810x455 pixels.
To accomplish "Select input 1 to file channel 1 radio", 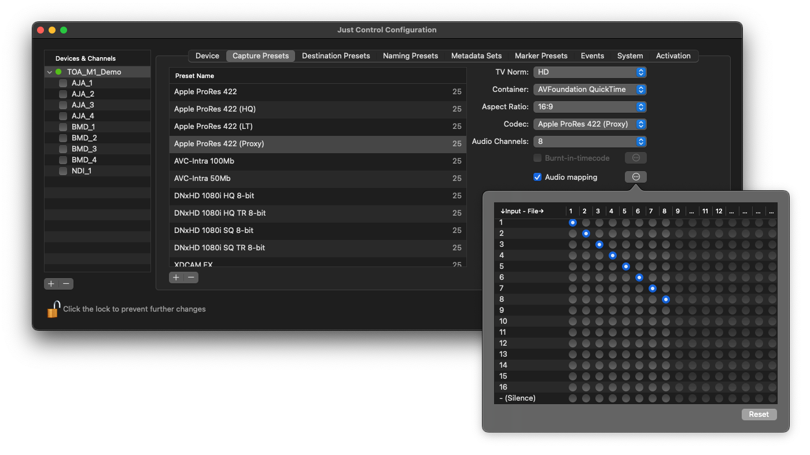I will point(573,223).
